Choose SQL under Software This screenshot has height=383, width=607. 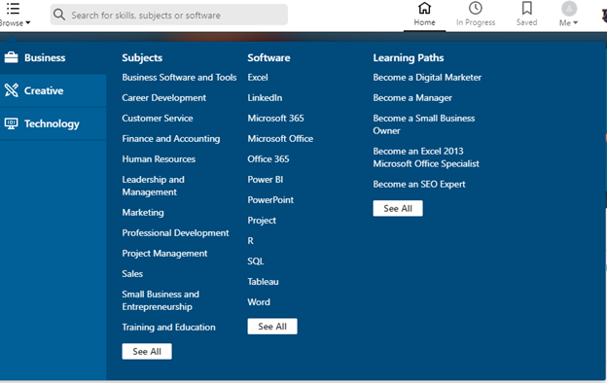coord(256,261)
